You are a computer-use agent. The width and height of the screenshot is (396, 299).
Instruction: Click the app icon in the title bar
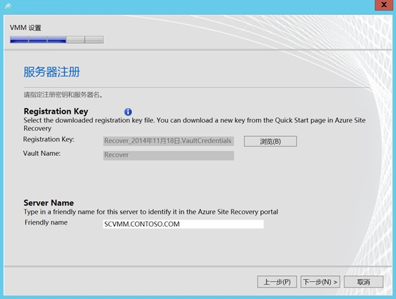(9, 6)
